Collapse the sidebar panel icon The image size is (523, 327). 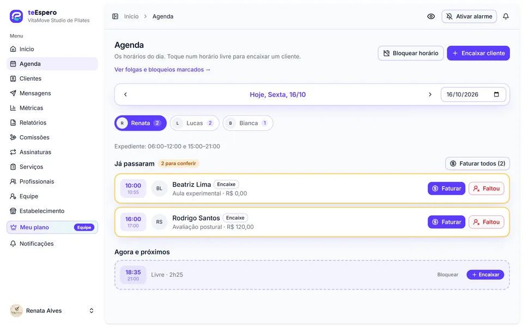tap(115, 16)
